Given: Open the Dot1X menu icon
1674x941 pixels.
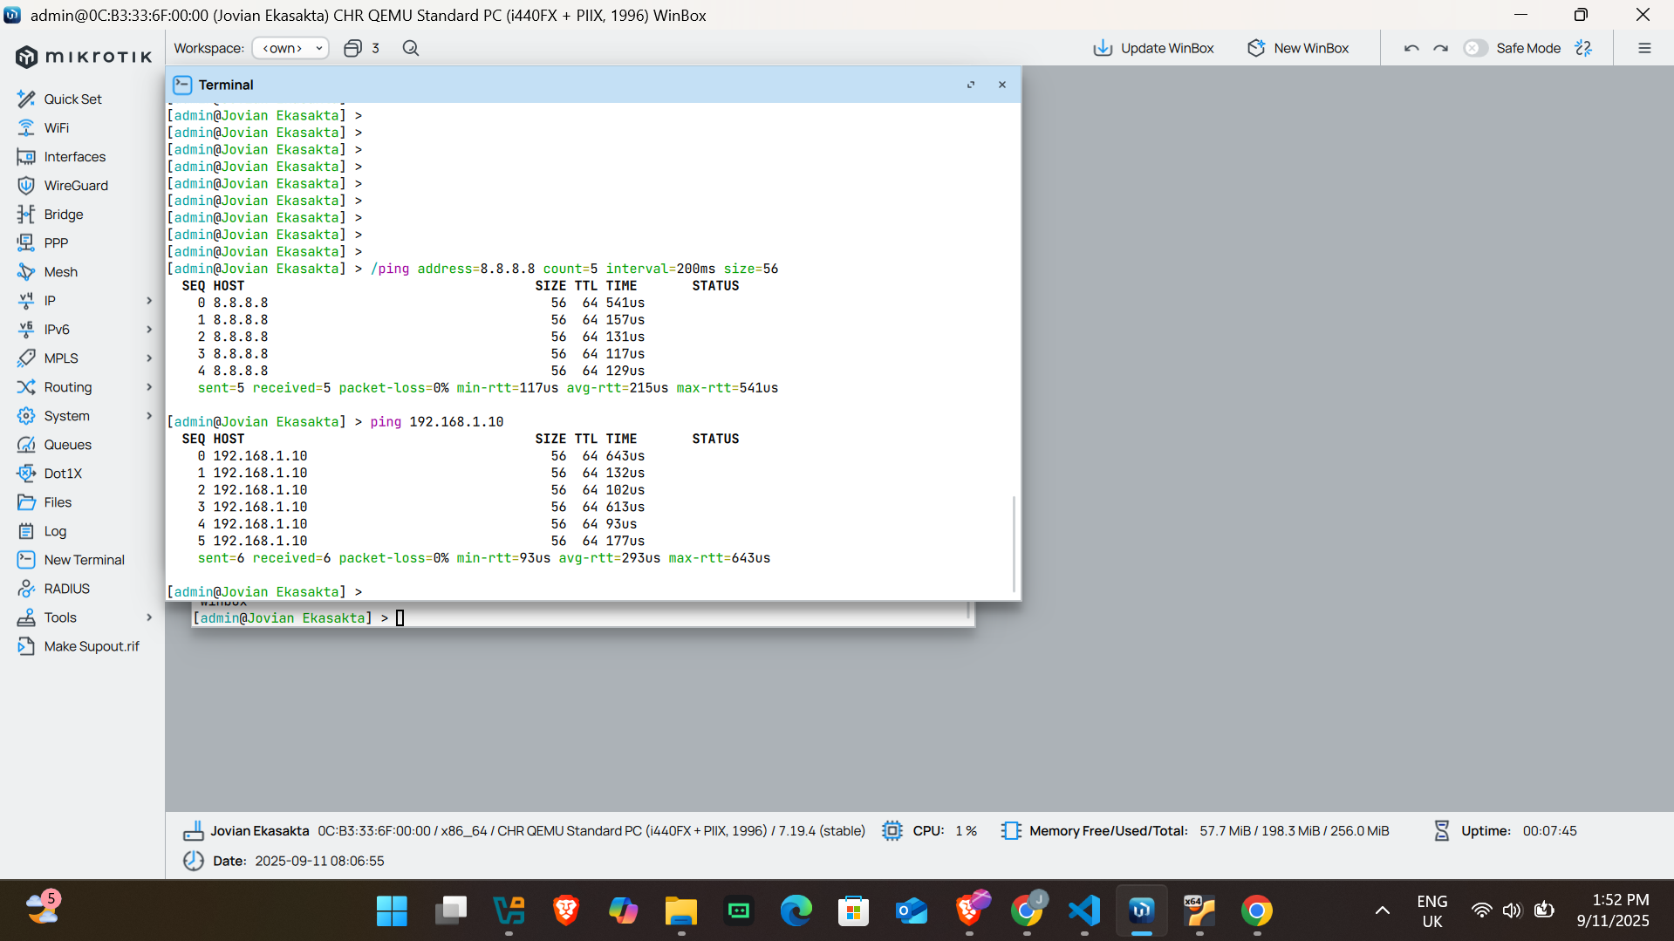Looking at the screenshot, I should 26,473.
